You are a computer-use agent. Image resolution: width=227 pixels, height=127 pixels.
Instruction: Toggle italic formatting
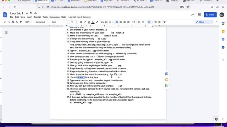85,22
